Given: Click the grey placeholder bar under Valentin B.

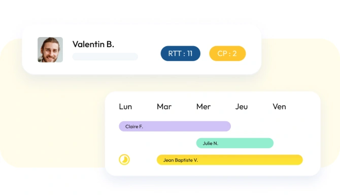Looking at the screenshot, I should point(105,56).
